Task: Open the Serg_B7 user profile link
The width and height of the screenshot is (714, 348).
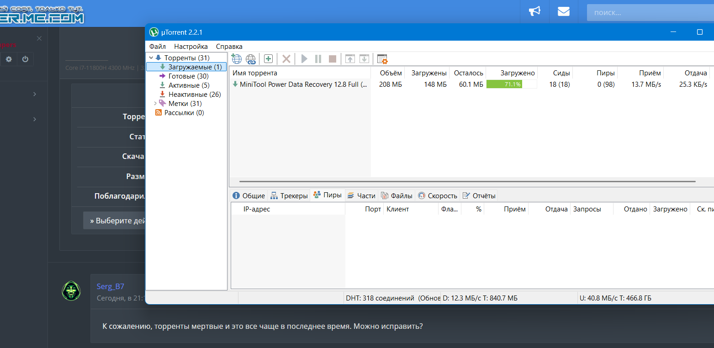Action: tap(110, 286)
